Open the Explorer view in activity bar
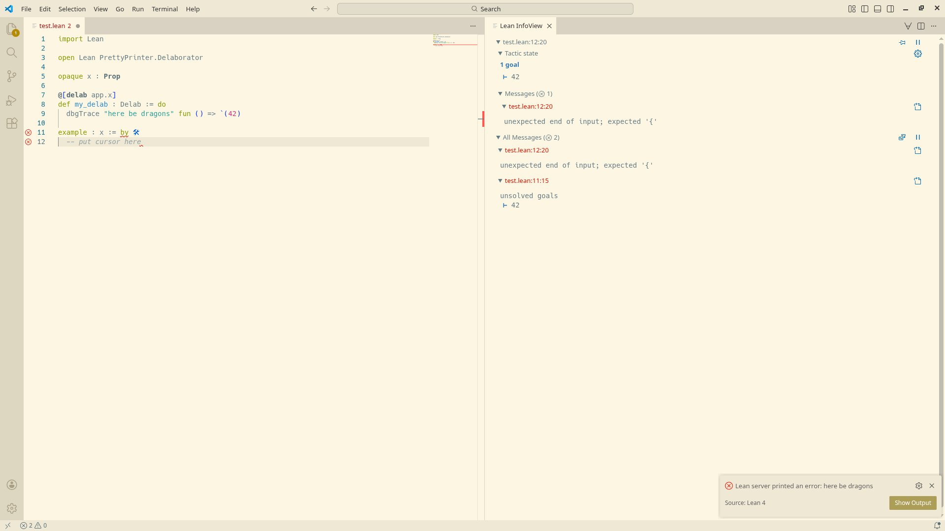Image resolution: width=945 pixels, height=531 pixels. coord(12,29)
